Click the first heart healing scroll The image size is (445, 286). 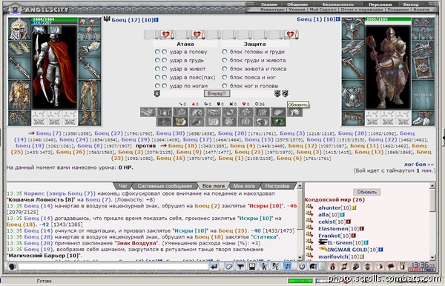click(167, 35)
